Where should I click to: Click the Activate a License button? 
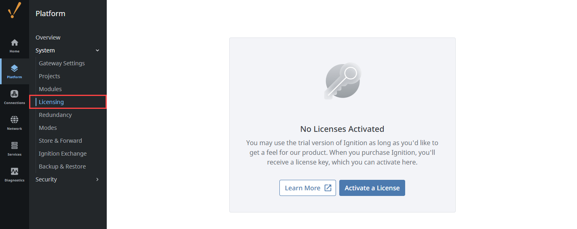coord(372,188)
